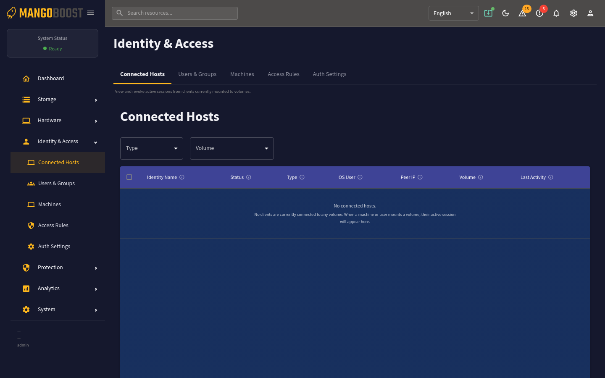
Task: Select the Connected Hosts tab
Action: click(x=142, y=74)
